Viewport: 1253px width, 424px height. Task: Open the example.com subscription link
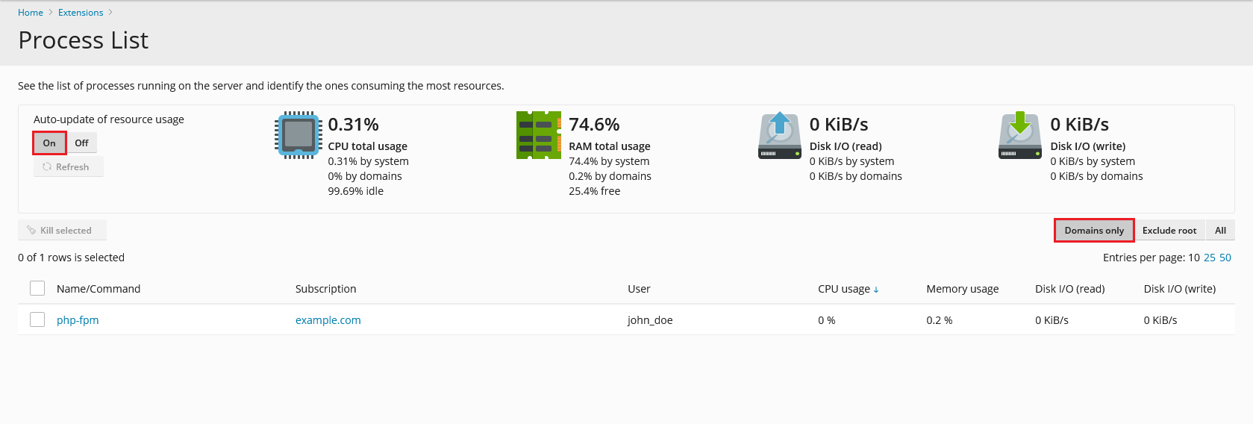pos(328,320)
